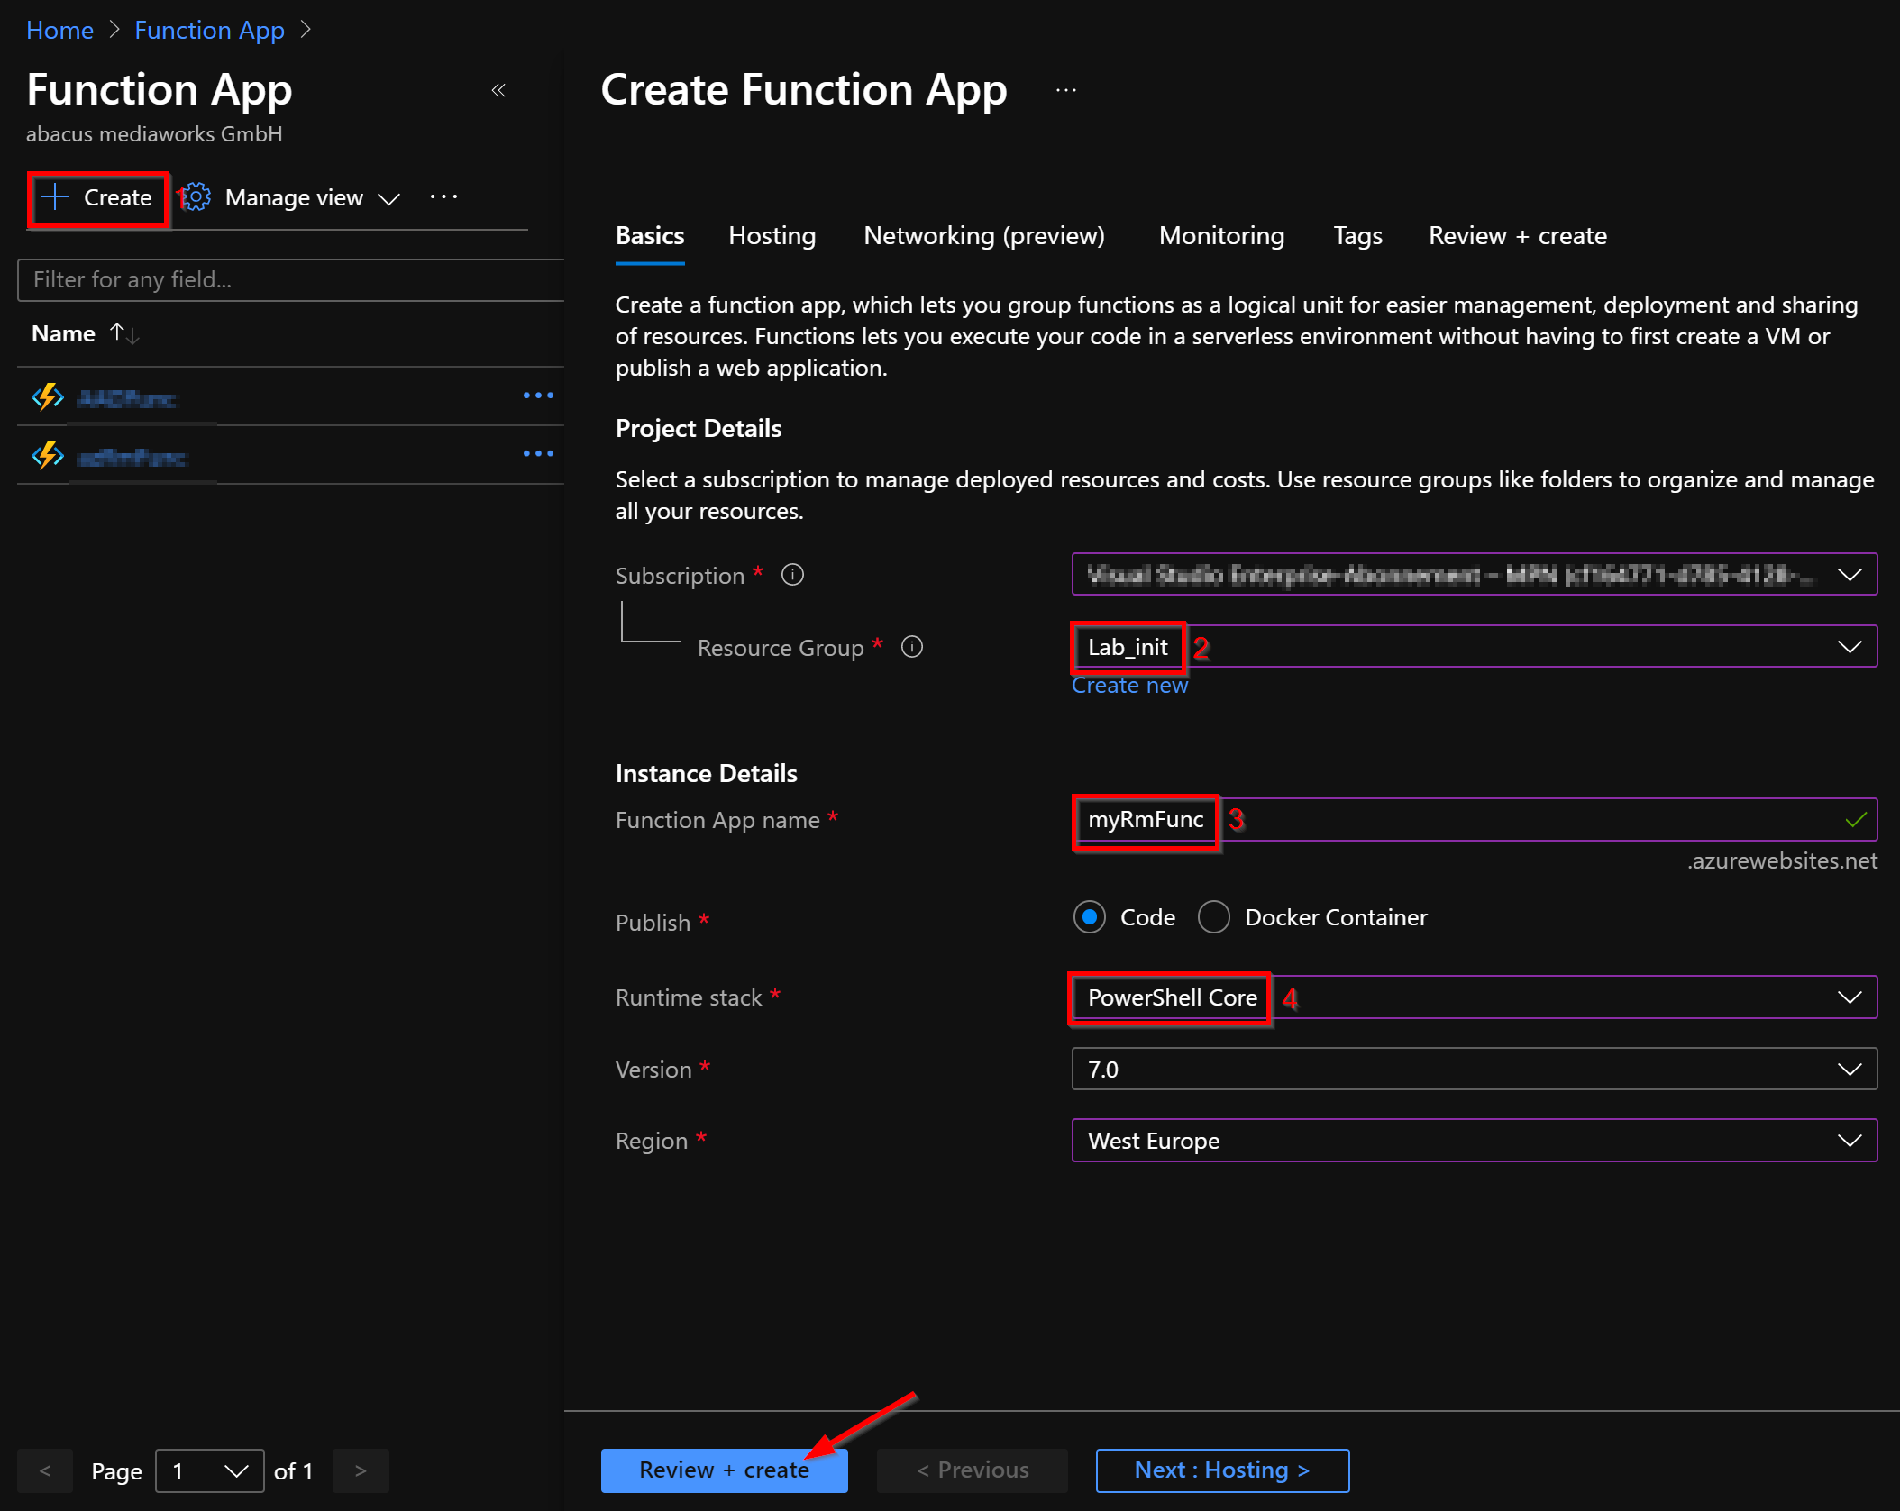This screenshot has width=1900, height=1511.
Task: Open the ellipsis beside the Create Function App heading
Action: (1066, 89)
